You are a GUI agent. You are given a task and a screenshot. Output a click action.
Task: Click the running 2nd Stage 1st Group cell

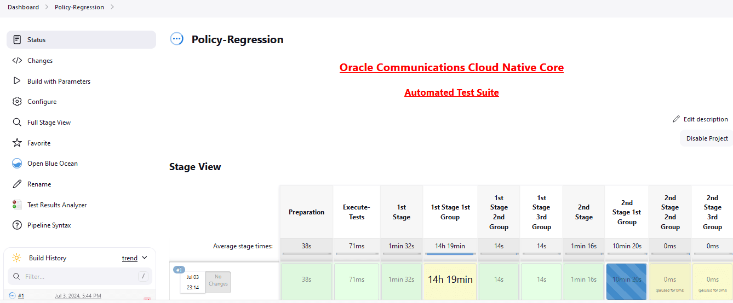coord(627,281)
